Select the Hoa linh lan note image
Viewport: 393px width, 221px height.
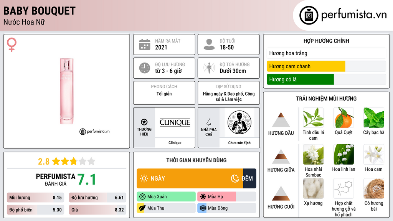pyautogui.click(x=343, y=154)
